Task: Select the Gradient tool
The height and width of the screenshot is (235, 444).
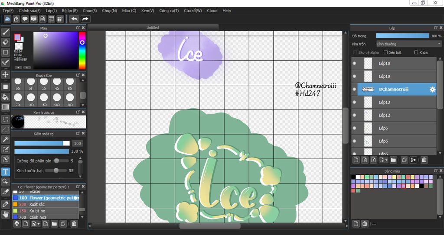Action: [5, 107]
